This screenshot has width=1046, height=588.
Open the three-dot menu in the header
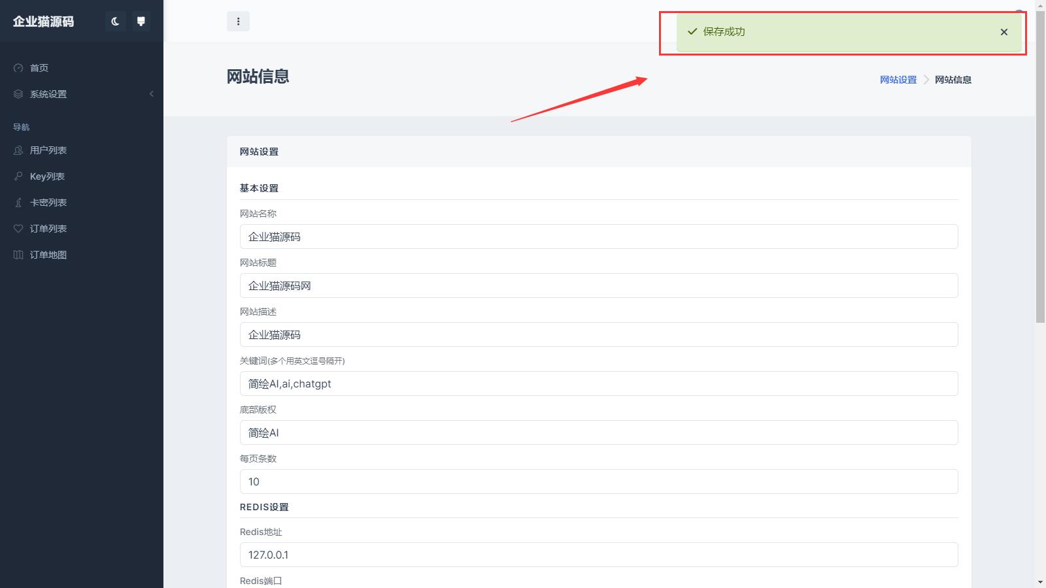click(x=238, y=22)
